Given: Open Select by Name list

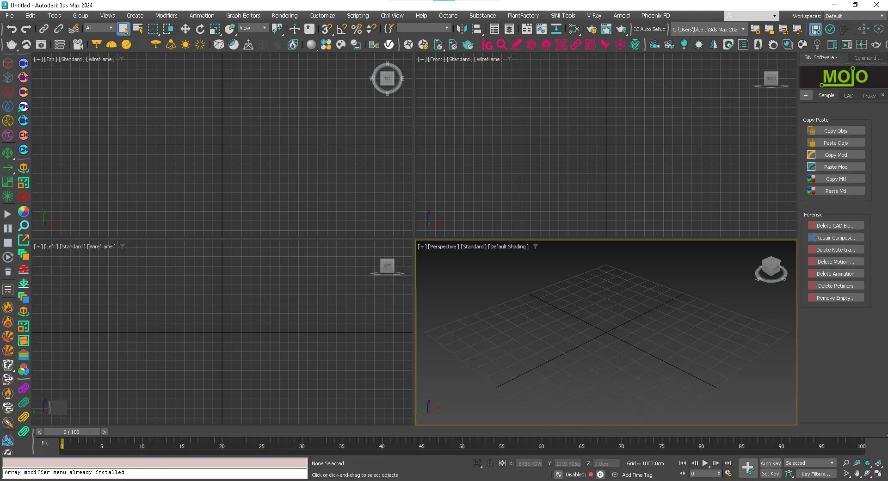Looking at the screenshot, I should tap(138, 29).
